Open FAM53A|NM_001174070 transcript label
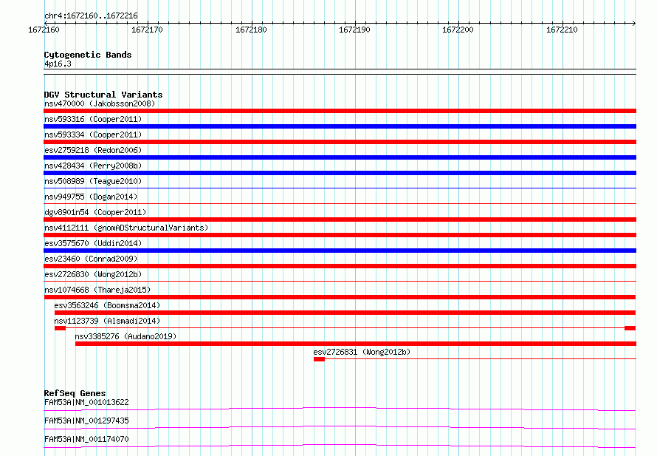This screenshot has height=456, width=657. 86,439
